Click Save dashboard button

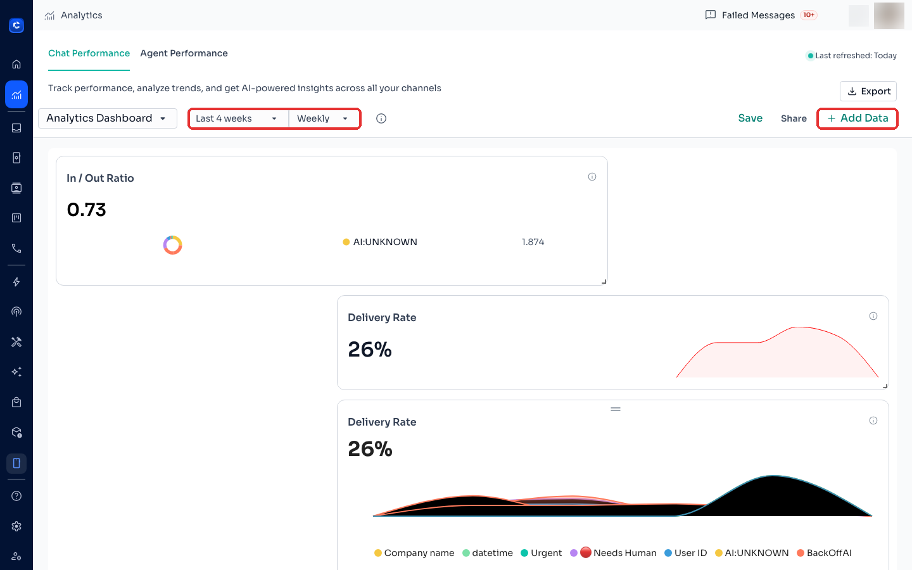pyautogui.click(x=750, y=118)
